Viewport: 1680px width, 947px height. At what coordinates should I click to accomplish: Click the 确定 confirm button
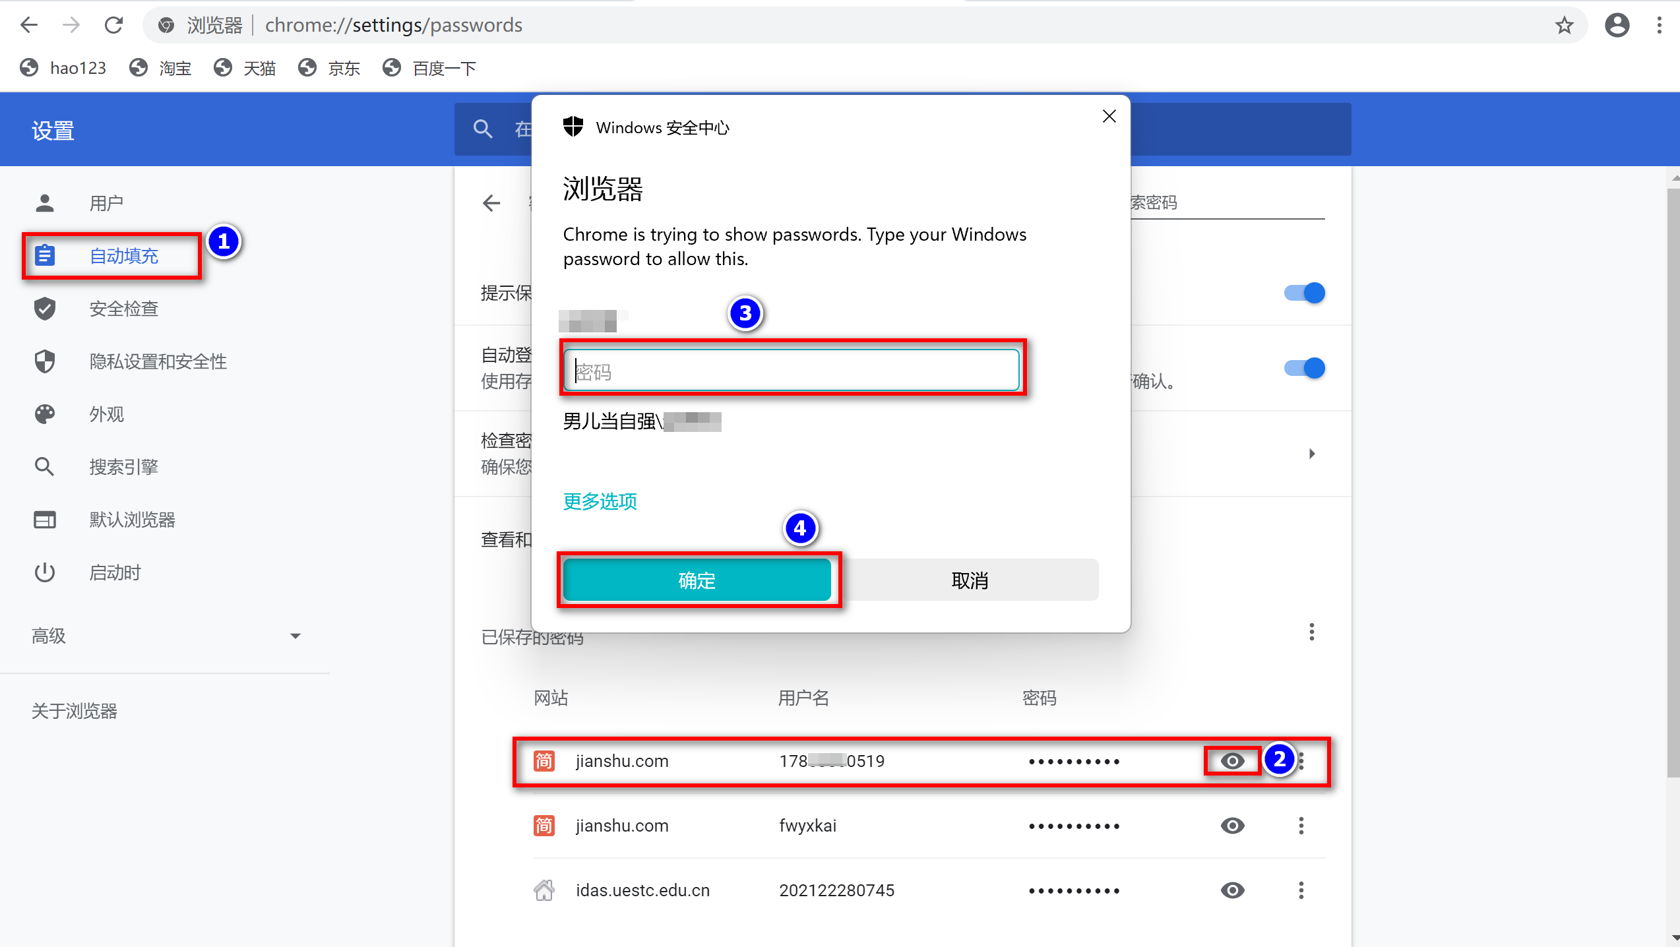coord(697,580)
